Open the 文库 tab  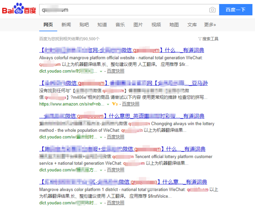coord(192,25)
